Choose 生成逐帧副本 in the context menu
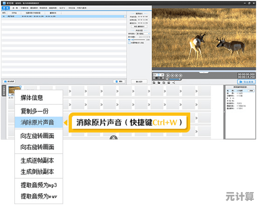This screenshot has height=205, width=257. point(39,161)
